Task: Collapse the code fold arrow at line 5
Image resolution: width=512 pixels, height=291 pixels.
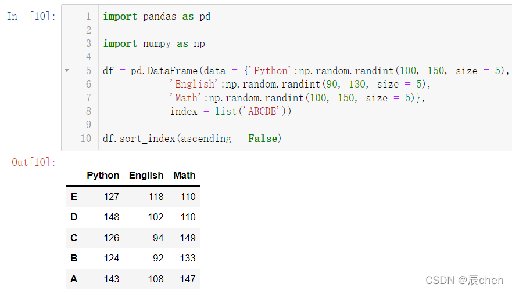Action: tap(67, 70)
